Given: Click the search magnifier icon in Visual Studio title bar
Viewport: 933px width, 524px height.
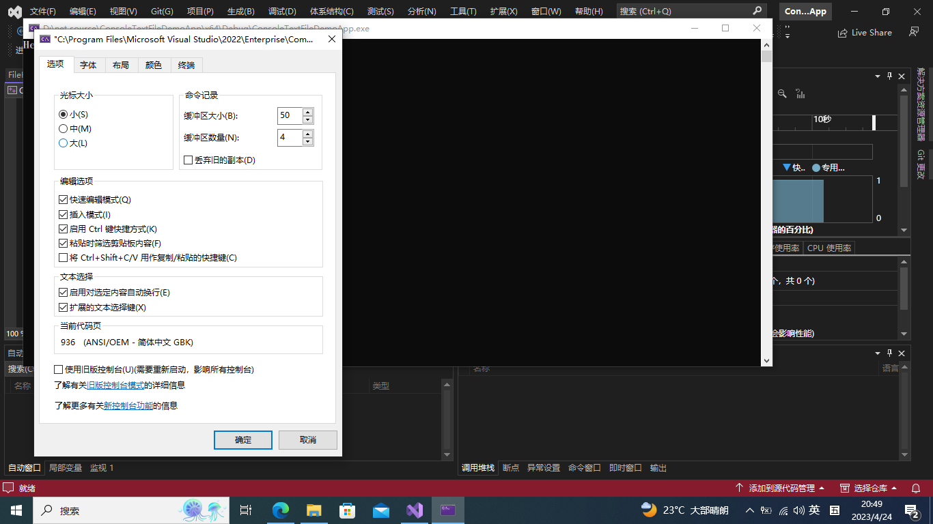Looking at the screenshot, I should (x=757, y=11).
